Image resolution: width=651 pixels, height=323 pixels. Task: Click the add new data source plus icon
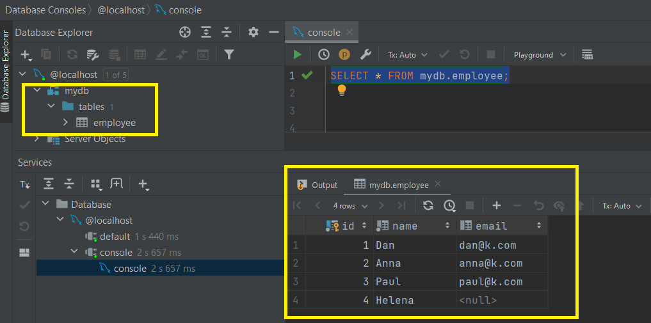[x=26, y=55]
